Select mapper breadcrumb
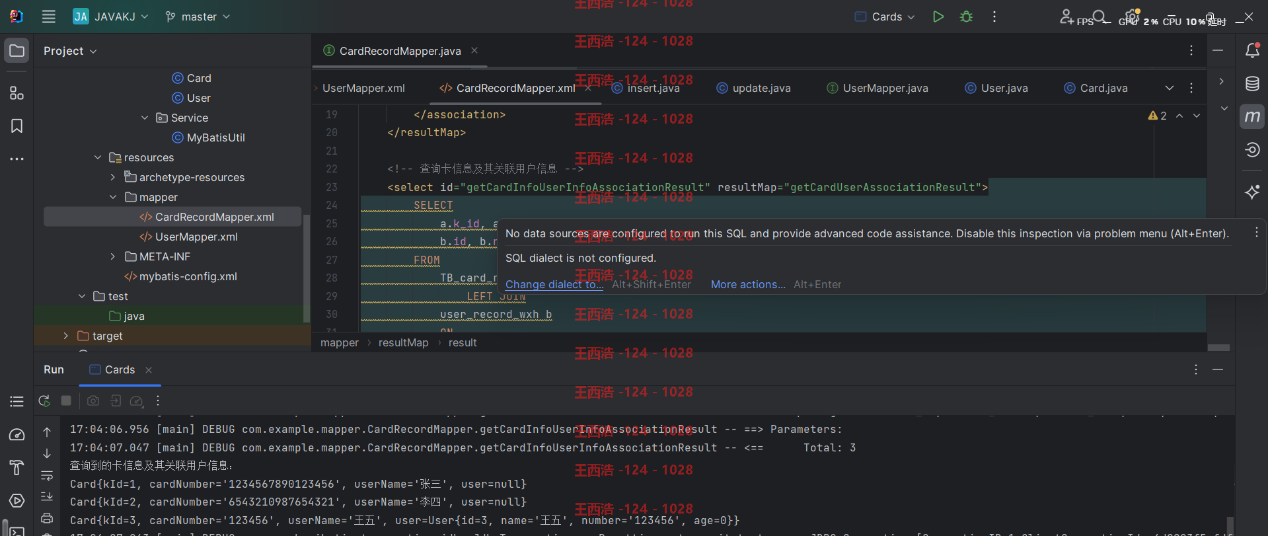This screenshot has height=536, width=1268. 340,342
